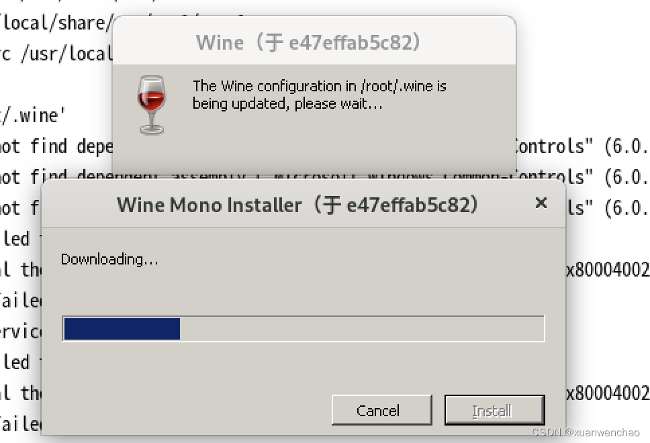Click the CSDN @xuanwenchao watermark
This screenshot has height=443, width=650.
(x=586, y=432)
